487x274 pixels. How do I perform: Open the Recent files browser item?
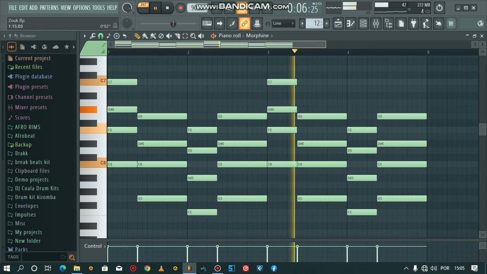coord(29,67)
